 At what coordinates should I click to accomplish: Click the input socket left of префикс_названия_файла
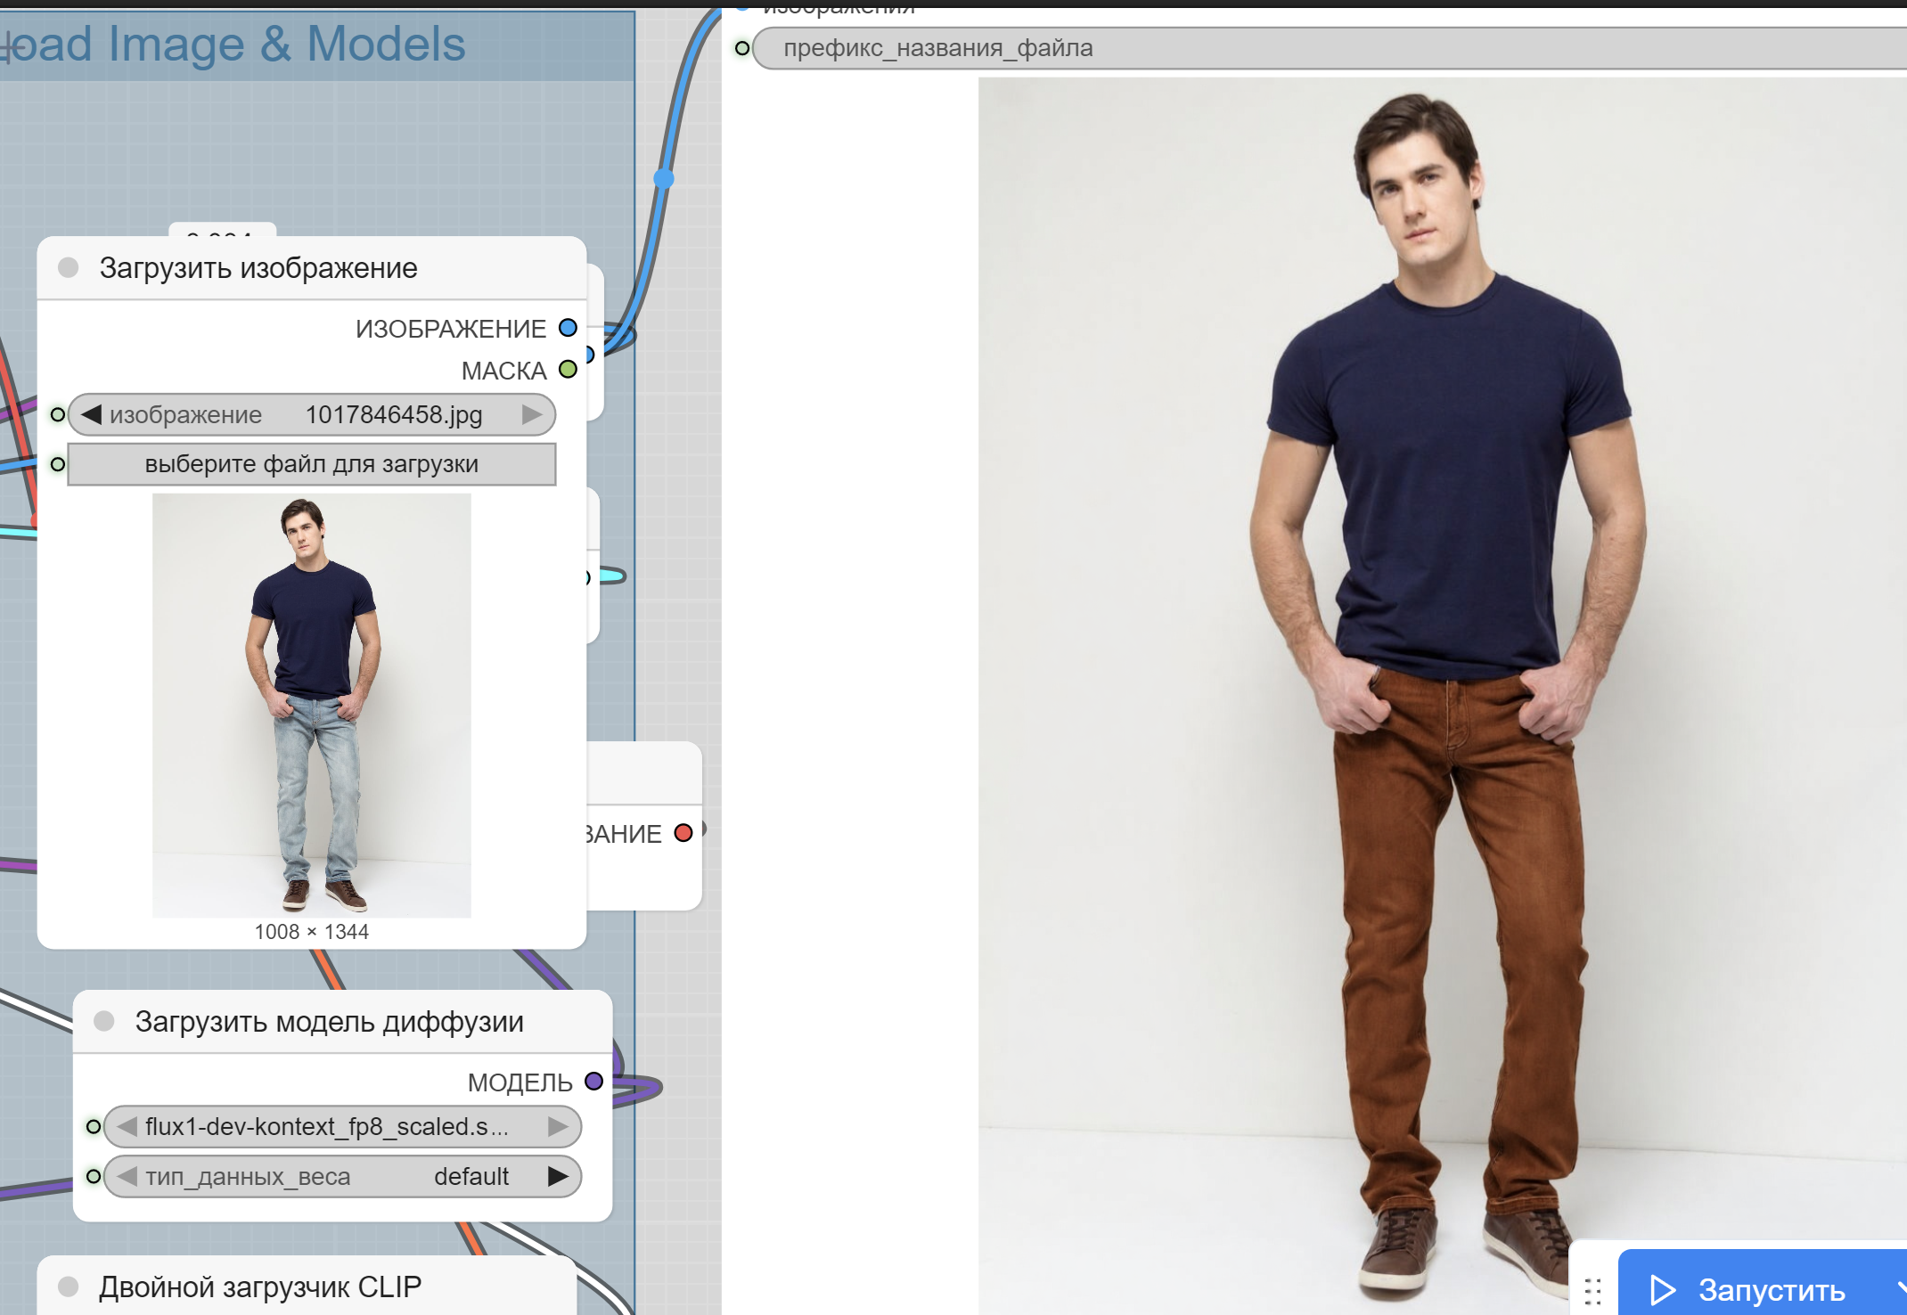(x=741, y=48)
